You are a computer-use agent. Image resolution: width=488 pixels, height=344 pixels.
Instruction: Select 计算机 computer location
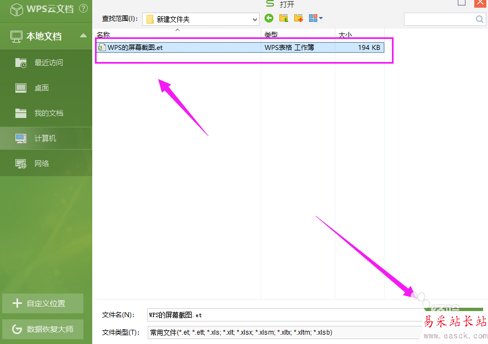(x=46, y=138)
